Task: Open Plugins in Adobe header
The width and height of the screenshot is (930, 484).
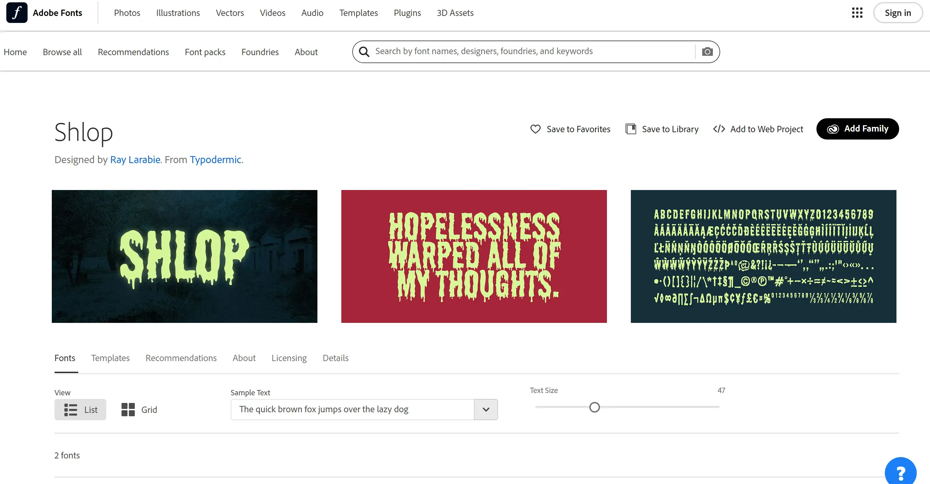Action: (x=407, y=13)
